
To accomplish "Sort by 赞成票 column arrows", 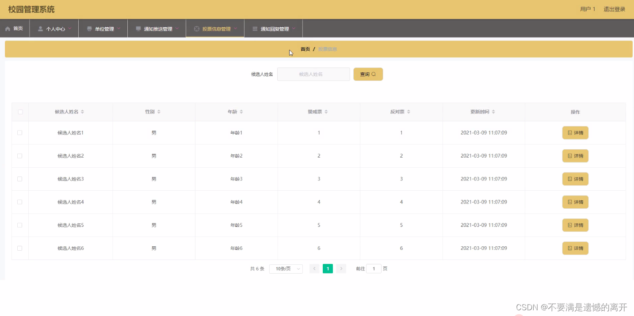I will point(326,112).
